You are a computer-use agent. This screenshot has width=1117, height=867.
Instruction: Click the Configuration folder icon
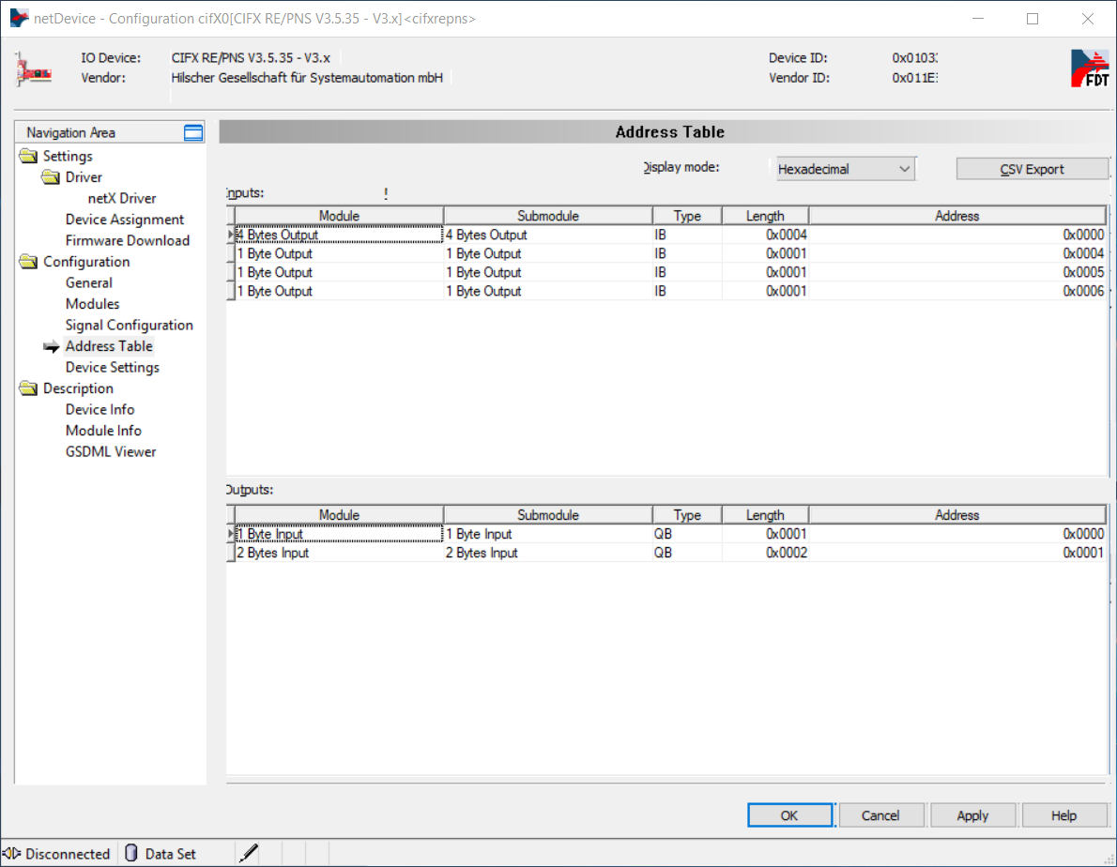pyautogui.click(x=28, y=262)
